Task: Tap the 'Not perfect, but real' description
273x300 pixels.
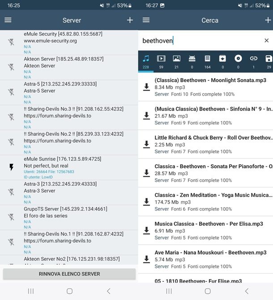Action: pos(46,166)
